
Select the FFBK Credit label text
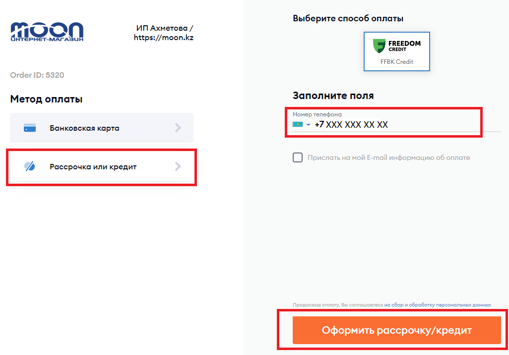397,62
